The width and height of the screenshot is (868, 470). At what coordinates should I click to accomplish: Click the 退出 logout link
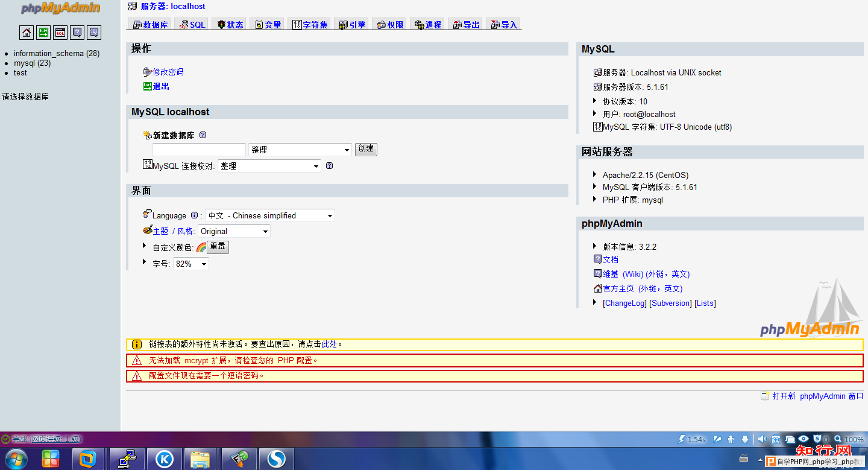click(x=161, y=86)
